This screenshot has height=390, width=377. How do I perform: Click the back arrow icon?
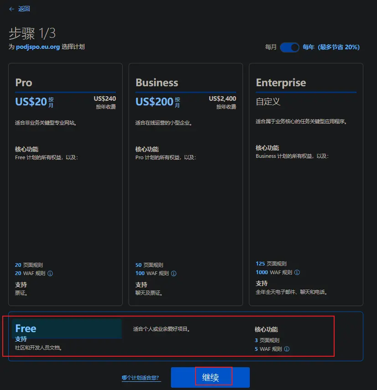click(x=11, y=9)
